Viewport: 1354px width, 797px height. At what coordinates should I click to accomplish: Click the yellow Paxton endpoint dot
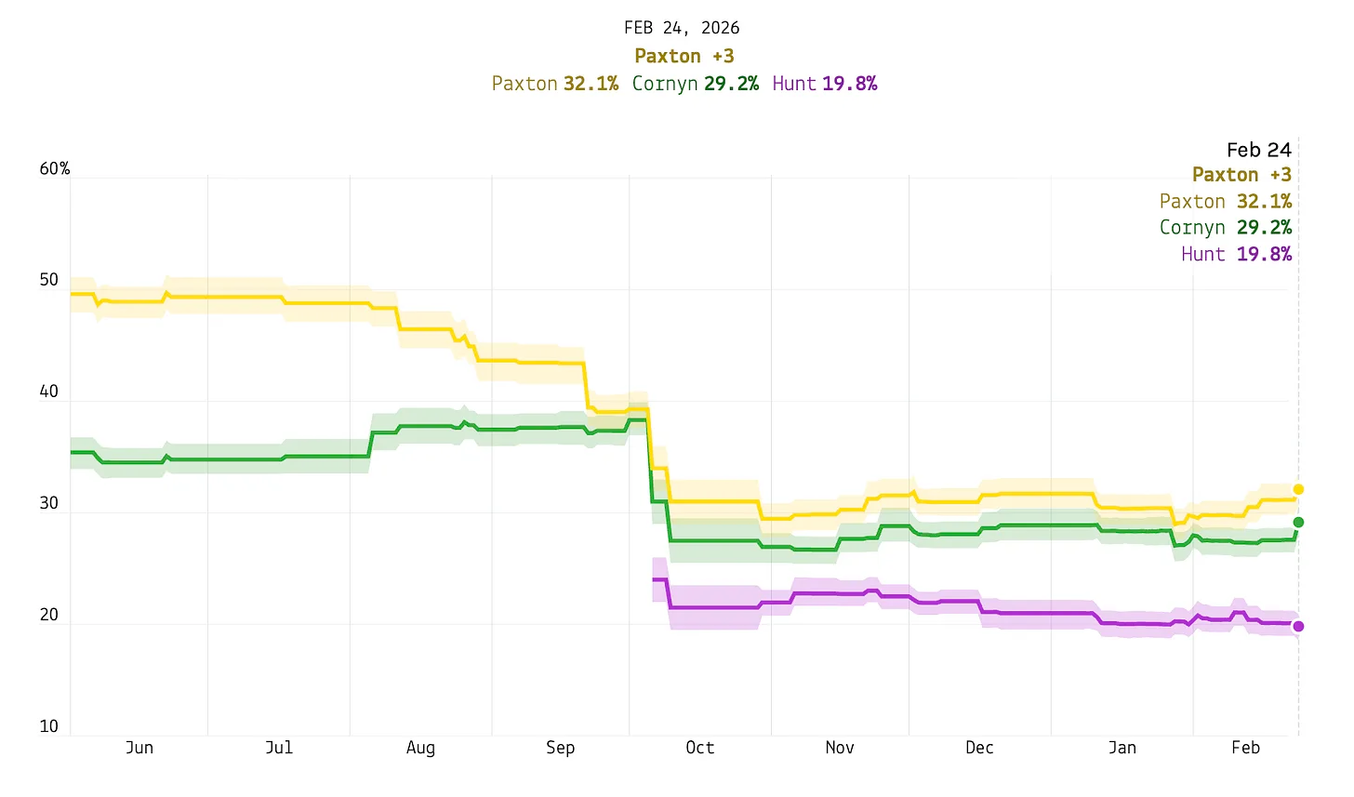point(1299,489)
